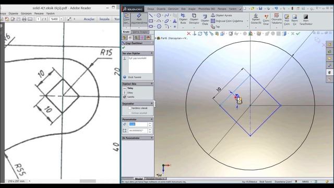Select the Polygon sketch tool
This screenshot has width=334, height=188.
coord(159,27)
